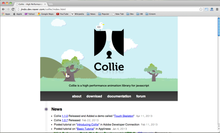Image resolution: width=220 pixels, height=133 pixels.
Task: Go back with the browser back arrow
Action: pos(3,9)
